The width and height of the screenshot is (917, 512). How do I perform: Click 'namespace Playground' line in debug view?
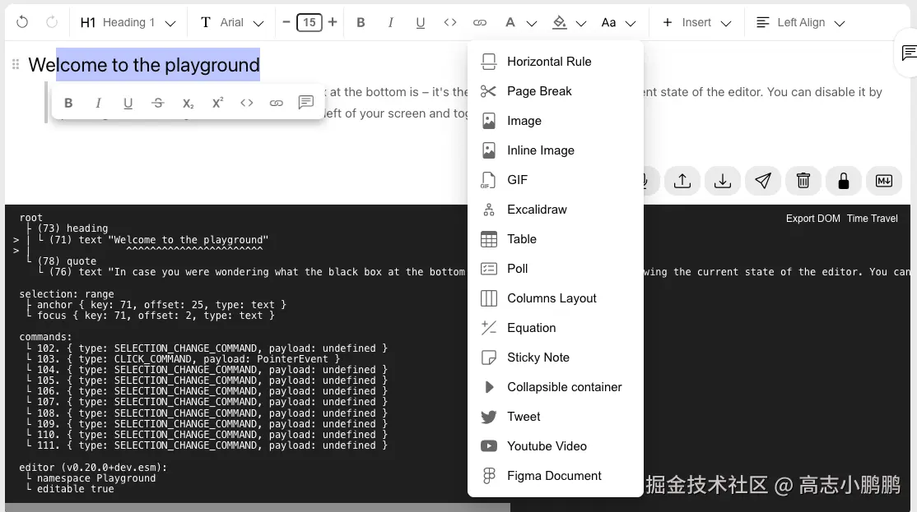pyautogui.click(x=96, y=478)
